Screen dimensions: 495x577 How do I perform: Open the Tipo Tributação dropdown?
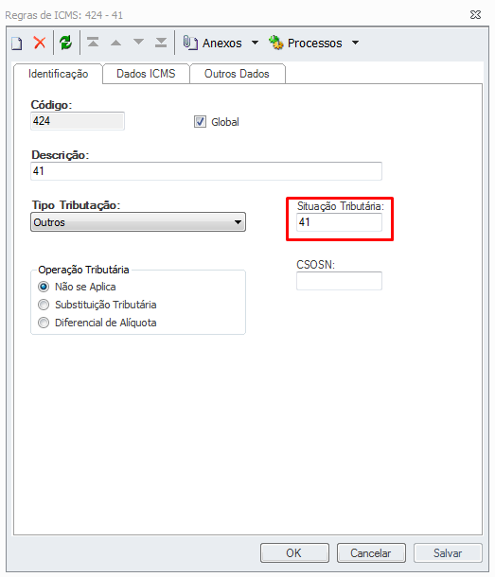[x=138, y=222]
